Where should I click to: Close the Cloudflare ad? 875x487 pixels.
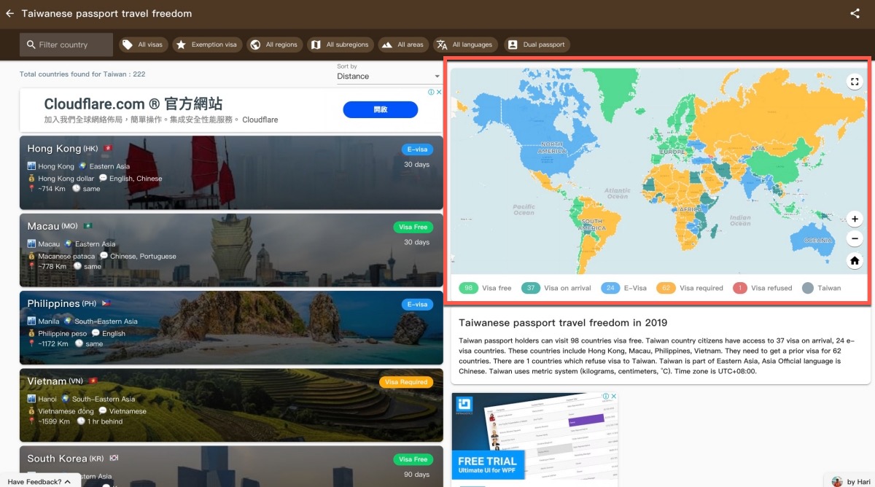click(439, 93)
